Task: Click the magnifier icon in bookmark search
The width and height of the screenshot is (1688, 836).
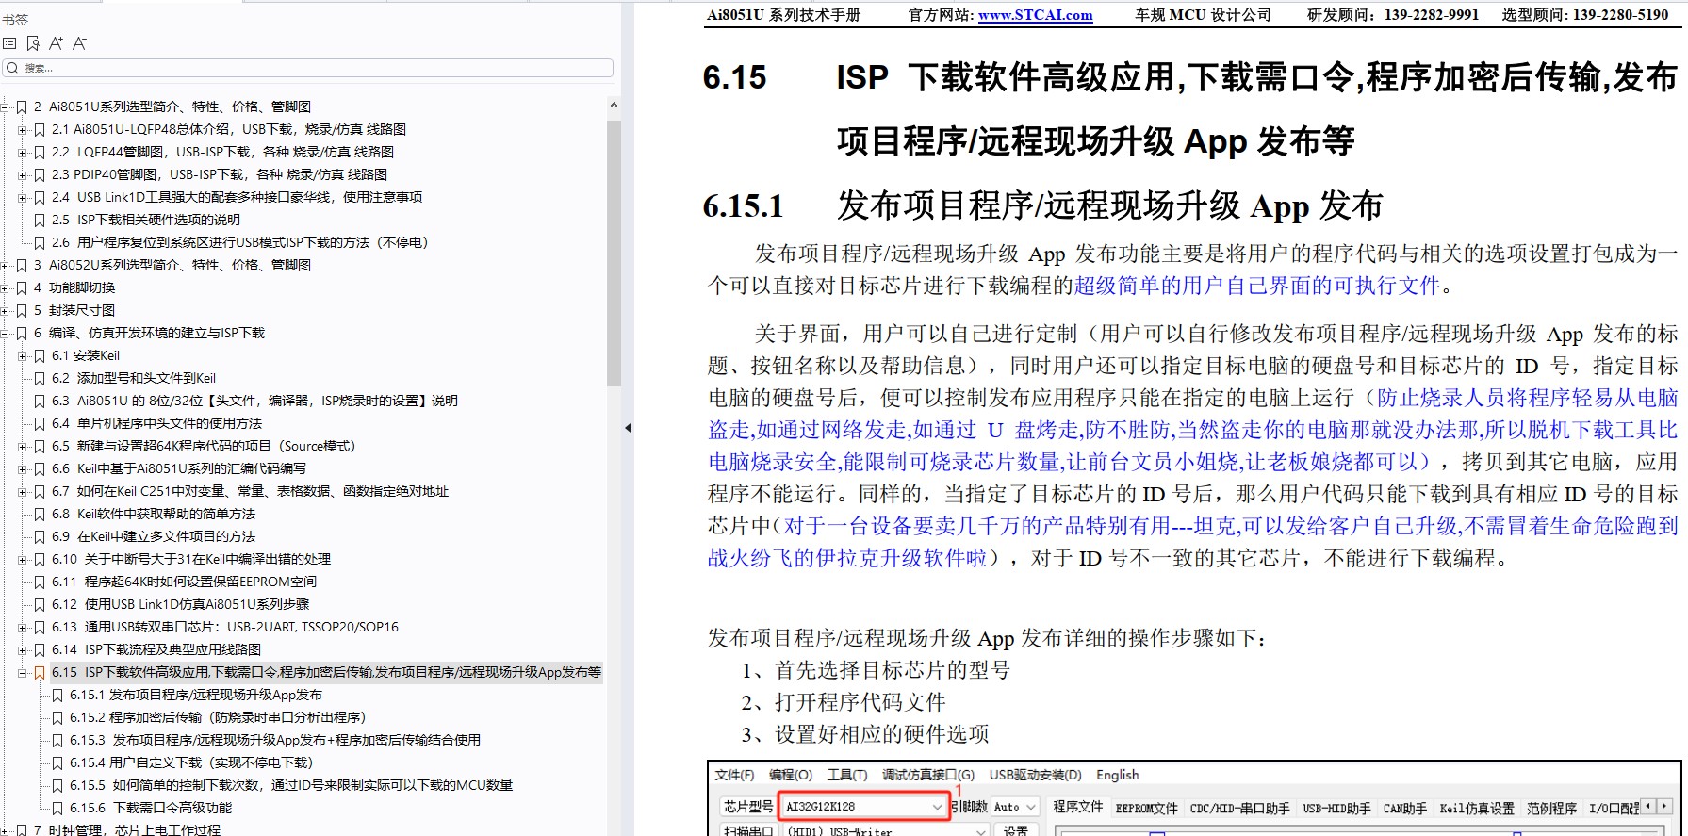Action: [x=12, y=68]
